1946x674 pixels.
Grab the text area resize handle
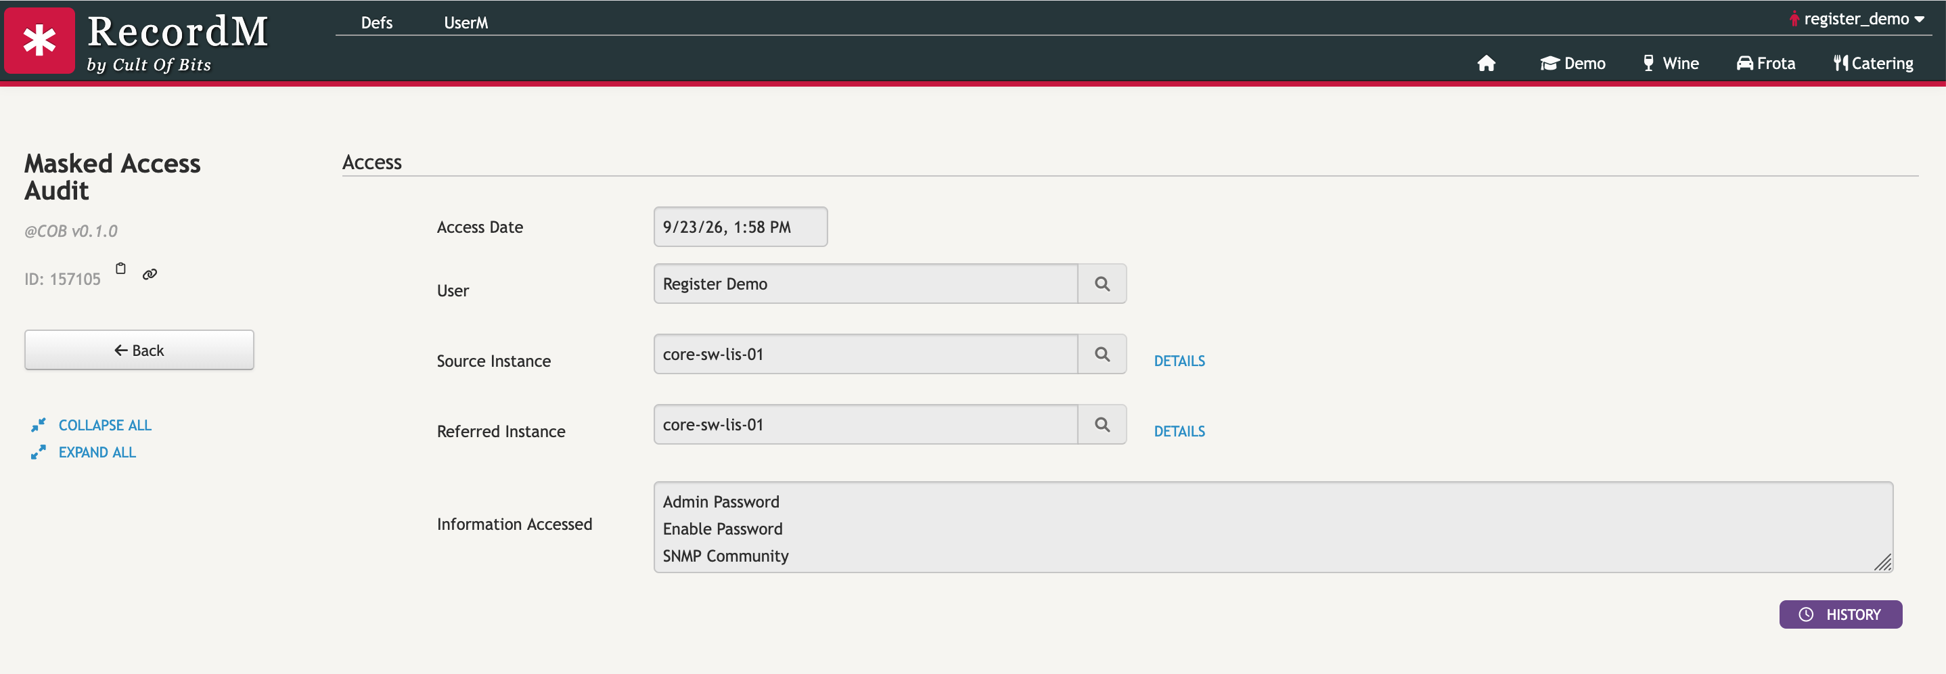point(1883,562)
